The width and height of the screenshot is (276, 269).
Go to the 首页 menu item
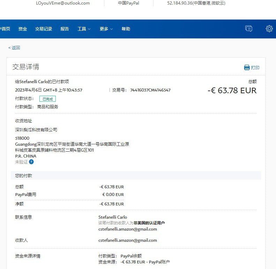[5, 29]
